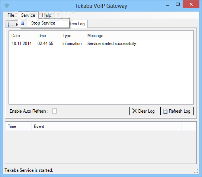
Task: Choose Stop Service from the menu
Action: click(x=44, y=23)
